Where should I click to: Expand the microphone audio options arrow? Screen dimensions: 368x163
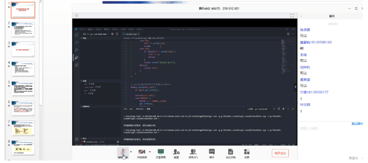(x=131, y=152)
